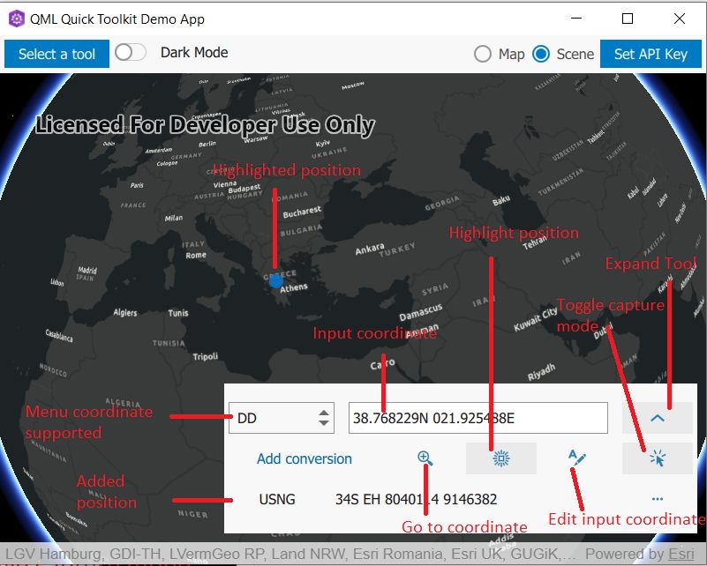Maximize the QML Quick Toolkit Demo App window
The height and width of the screenshot is (566, 707).
click(x=628, y=19)
